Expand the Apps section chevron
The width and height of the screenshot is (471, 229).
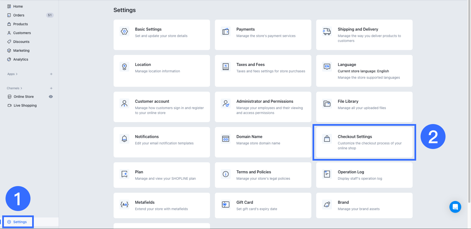click(17, 74)
